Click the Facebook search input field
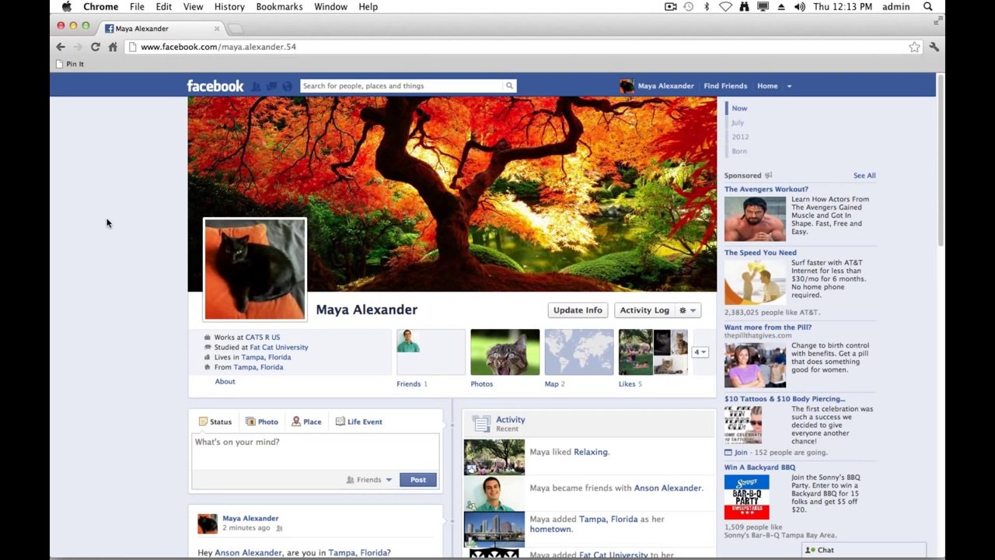Image resolution: width=995 pixels, height=560 pixels. pyautogui.click(x=402, y=86)
